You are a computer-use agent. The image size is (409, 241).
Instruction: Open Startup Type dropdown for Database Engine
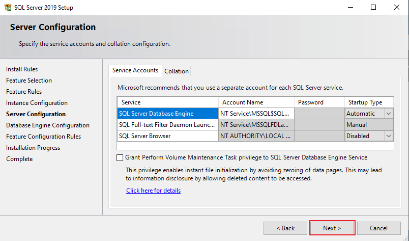[389, 114]
